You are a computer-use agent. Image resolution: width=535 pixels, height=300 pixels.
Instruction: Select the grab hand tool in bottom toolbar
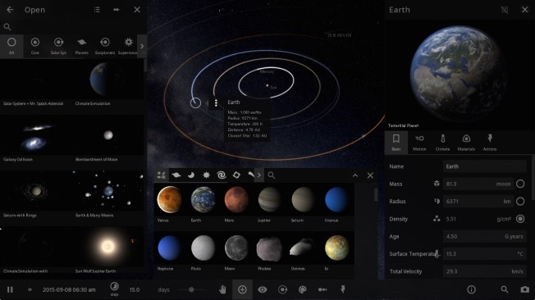(222, 289)
